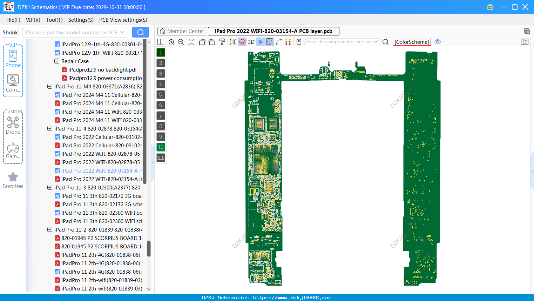This screenshot has width=534, height=301.
Task: Zoom out of the PCB view
Action: [181, 42]
